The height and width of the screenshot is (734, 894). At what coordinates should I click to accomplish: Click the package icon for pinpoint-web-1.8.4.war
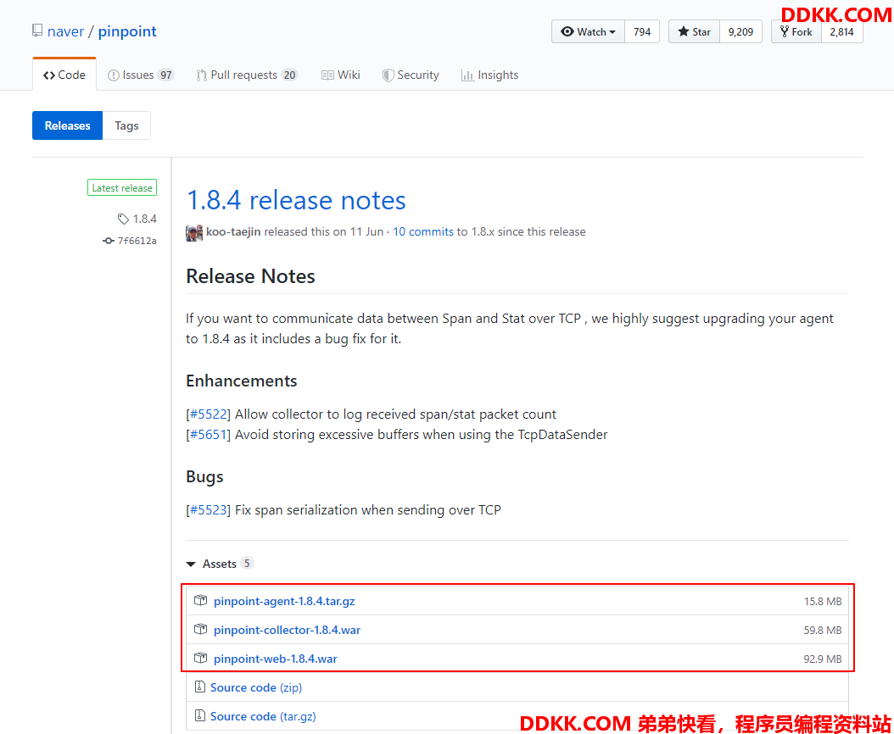tap(200, 659)
